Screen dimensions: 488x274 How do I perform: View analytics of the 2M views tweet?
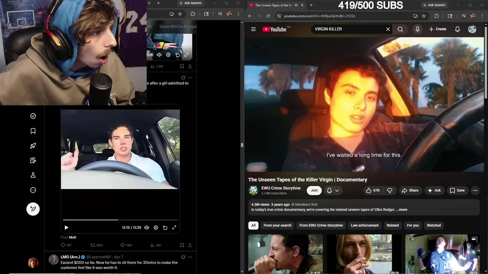pyautogui.click(x=156, y=245)
